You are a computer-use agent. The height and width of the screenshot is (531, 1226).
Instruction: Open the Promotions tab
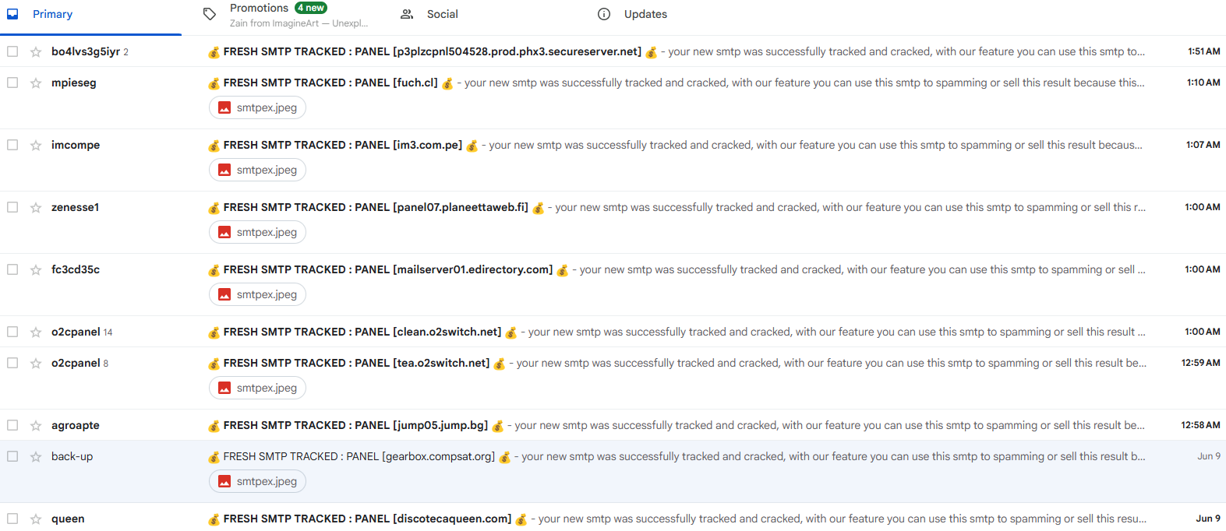295,16
